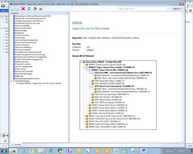Open Outlook from taskbar
Image resolution: width=193 pixels, height=154 pixels.
(x=32, y=151)
